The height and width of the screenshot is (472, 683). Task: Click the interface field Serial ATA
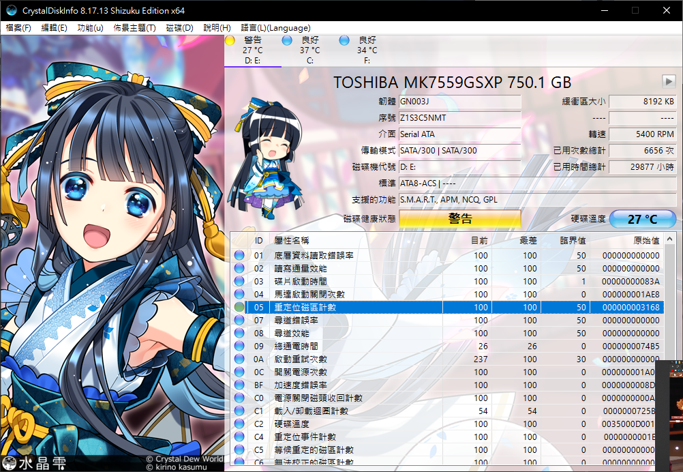pos(460,134)
